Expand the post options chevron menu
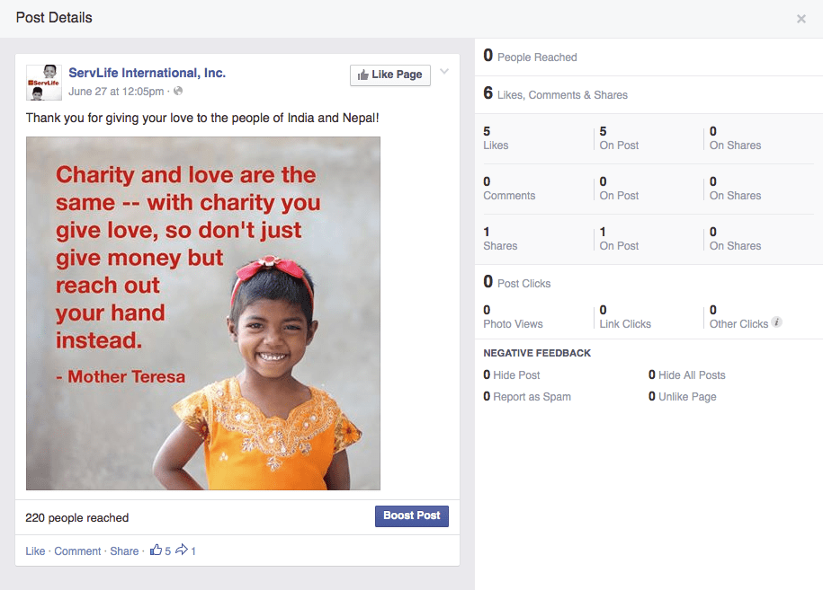823x590 pixels. (x=444, y=72)
